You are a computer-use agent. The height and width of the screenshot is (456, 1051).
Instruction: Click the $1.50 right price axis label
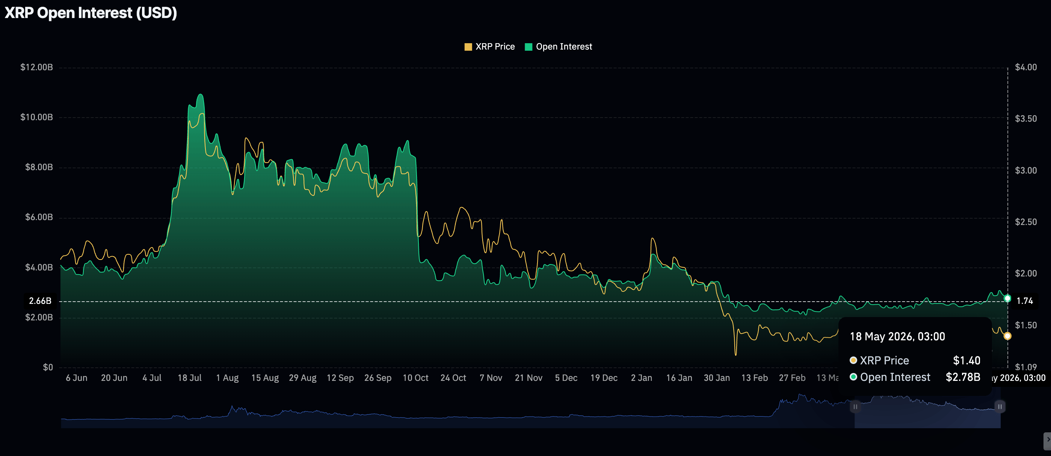coord(1026,325)
